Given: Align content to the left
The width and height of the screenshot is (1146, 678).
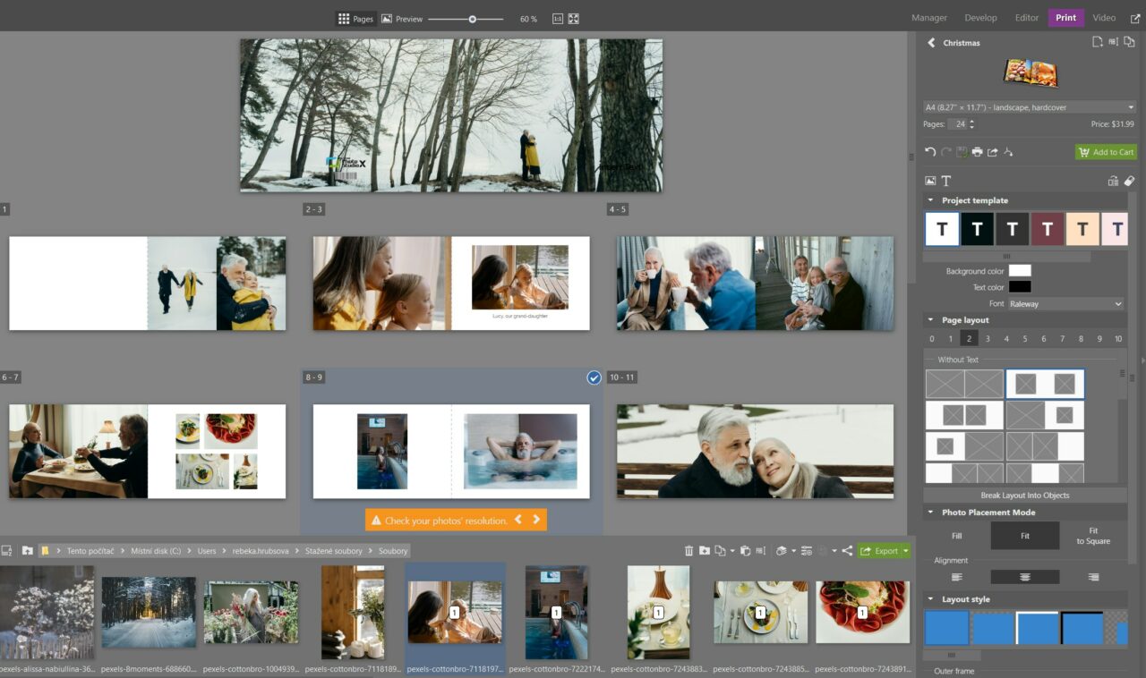Looking at the screenshot, I should 957,577.
